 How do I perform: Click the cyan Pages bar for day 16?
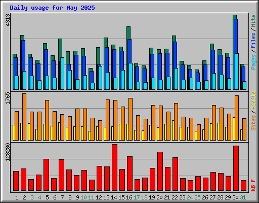click(x=131, y=77)
